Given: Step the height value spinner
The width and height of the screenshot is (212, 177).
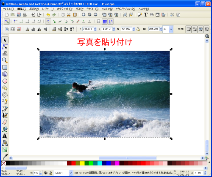Looking at the screenshot, I should (161, 29).
